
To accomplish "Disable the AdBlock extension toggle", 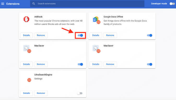I will 80,35.
